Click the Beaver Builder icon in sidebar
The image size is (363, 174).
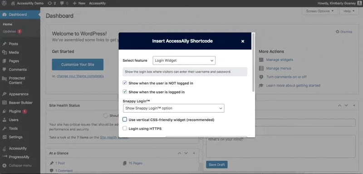pos(4,103)
